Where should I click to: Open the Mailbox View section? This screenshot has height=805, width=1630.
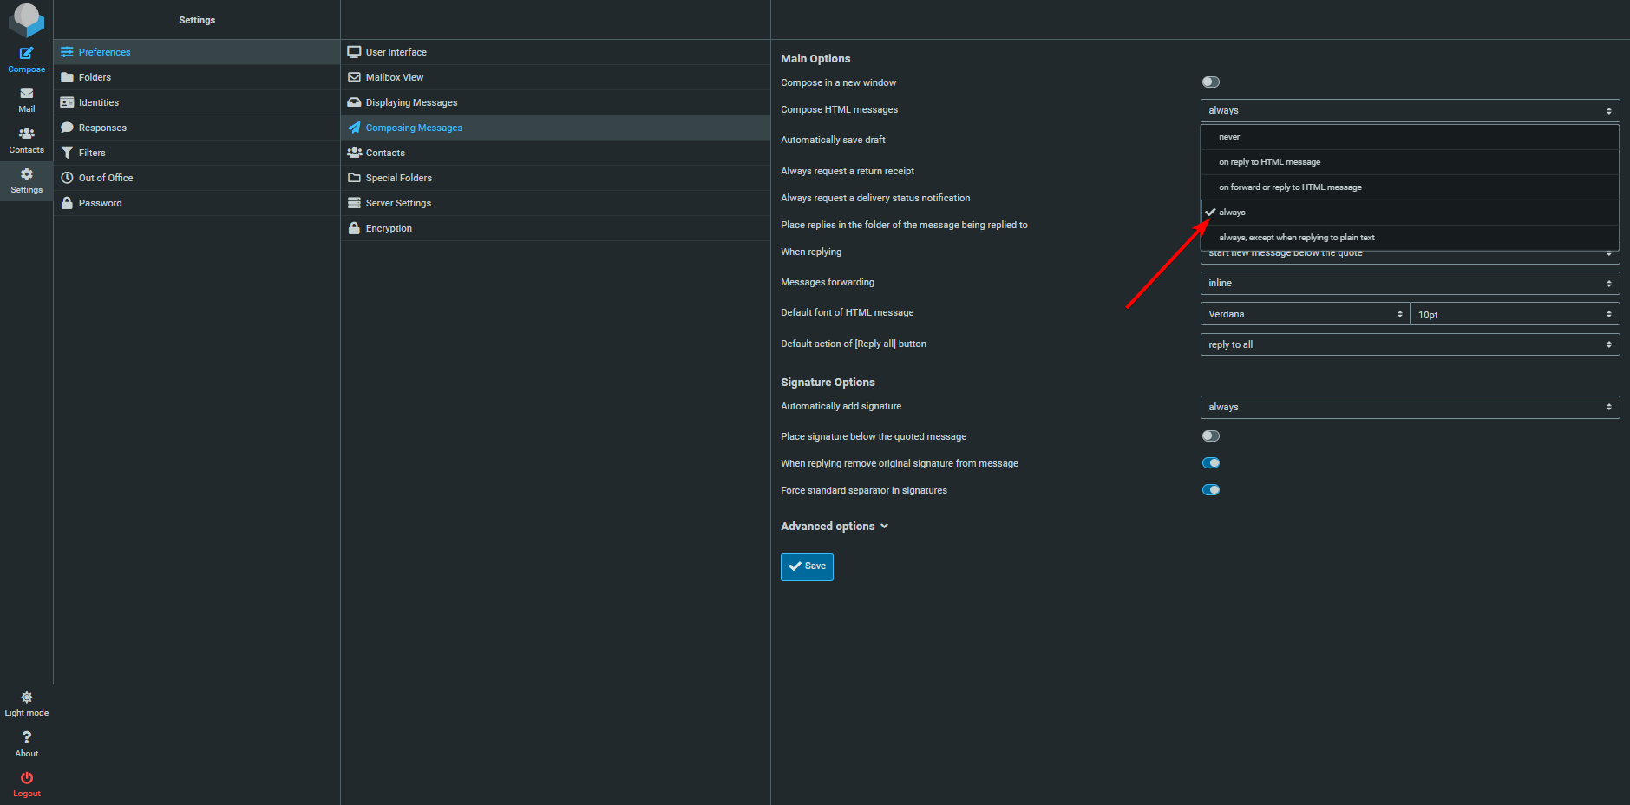(394, 77)
